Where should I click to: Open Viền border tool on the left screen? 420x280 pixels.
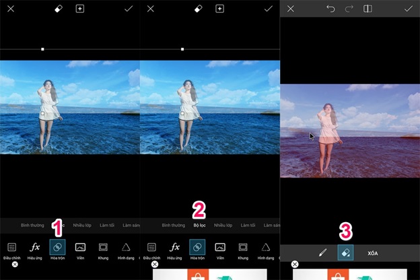click(80, 251)
